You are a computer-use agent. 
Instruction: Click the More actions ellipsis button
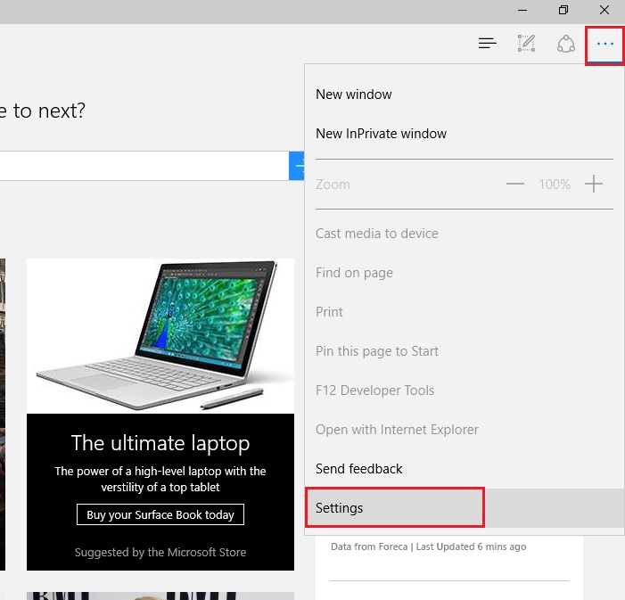(x=604, y=44)
